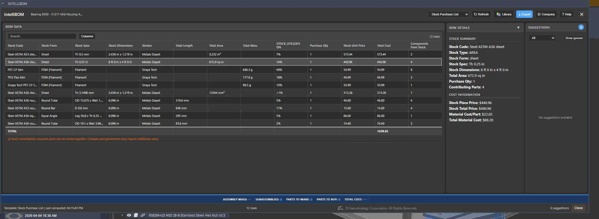Close the IntelliBOM panel with X
This screenshot has width=599, height=219.
(x=582, y=14)
